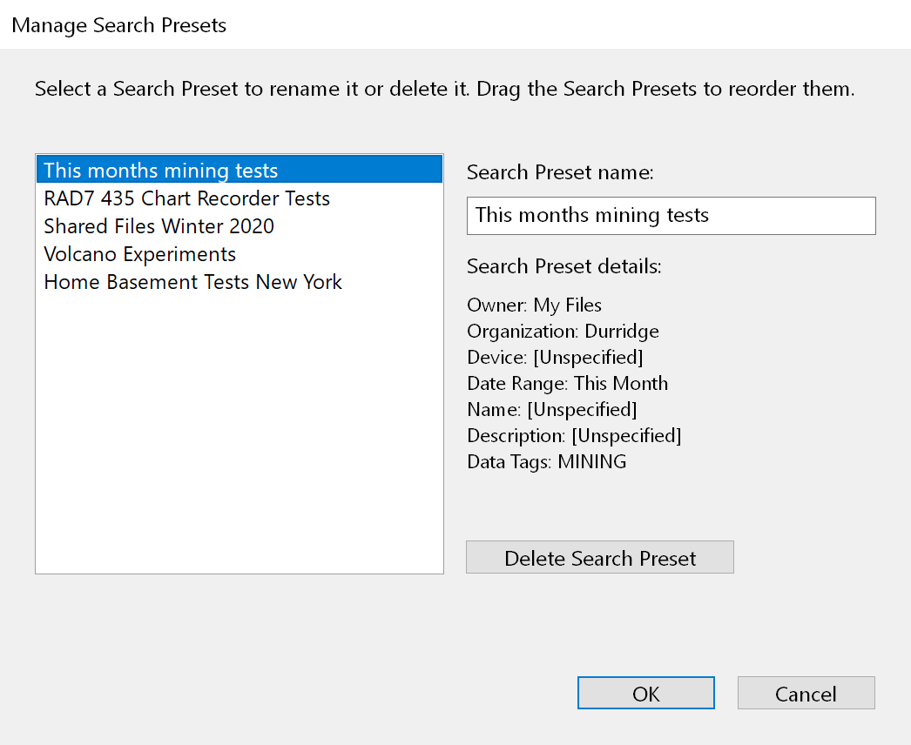Click the 'Device: [Unspecified]' detail line
This screenshot has width=911, height=745.
coord(555,357)
